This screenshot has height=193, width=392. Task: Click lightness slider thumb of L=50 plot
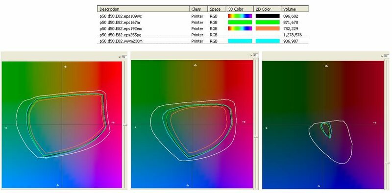(x=125, y=124)
